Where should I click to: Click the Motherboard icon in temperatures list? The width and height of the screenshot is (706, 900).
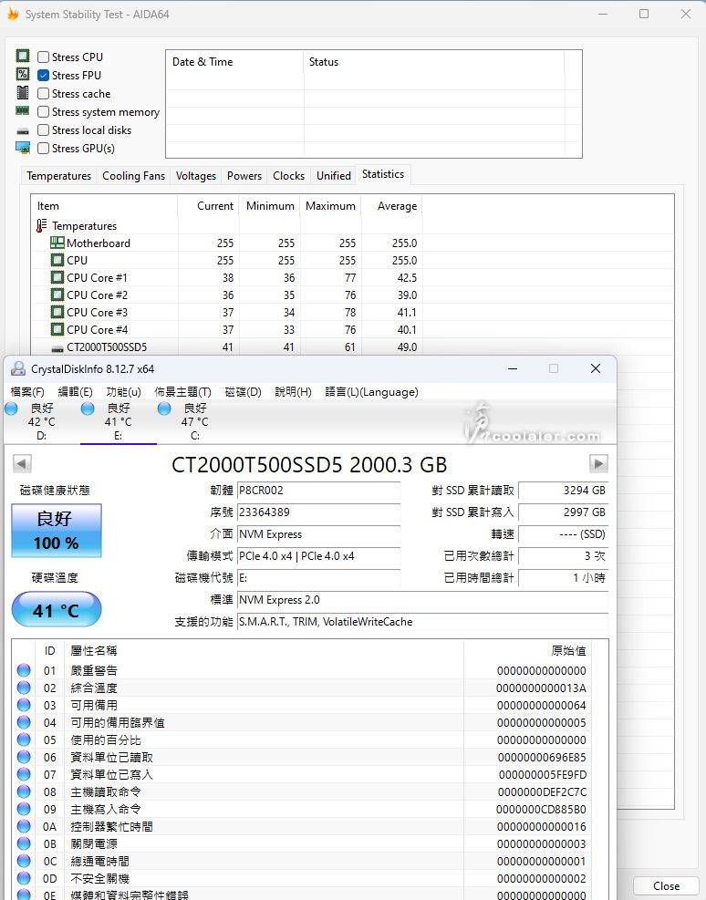tap(57, 243)
